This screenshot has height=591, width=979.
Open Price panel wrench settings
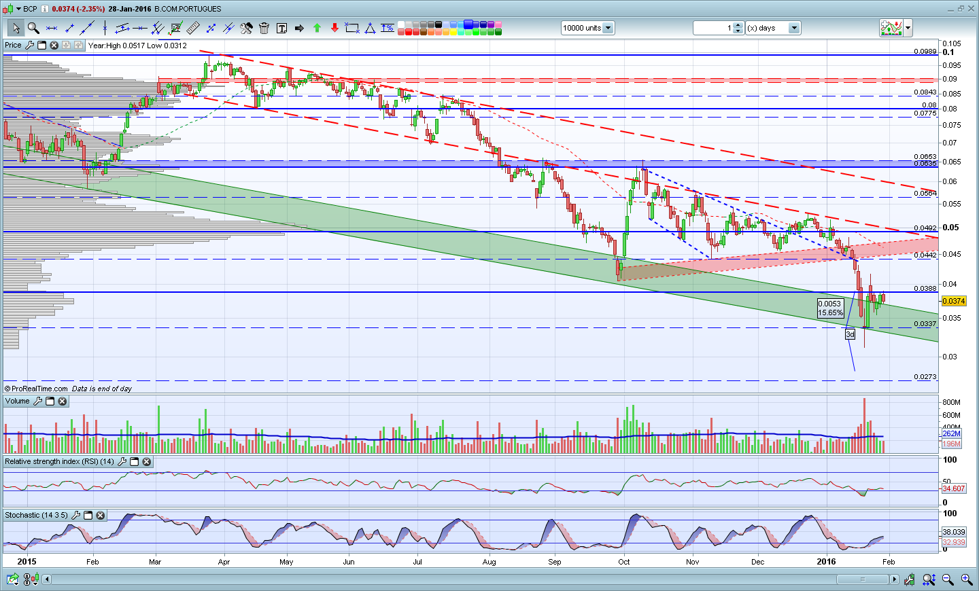pos(29,46)
